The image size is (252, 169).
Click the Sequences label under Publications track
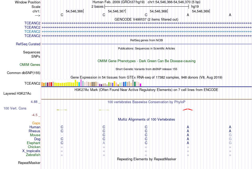click(x=32, y=52)
